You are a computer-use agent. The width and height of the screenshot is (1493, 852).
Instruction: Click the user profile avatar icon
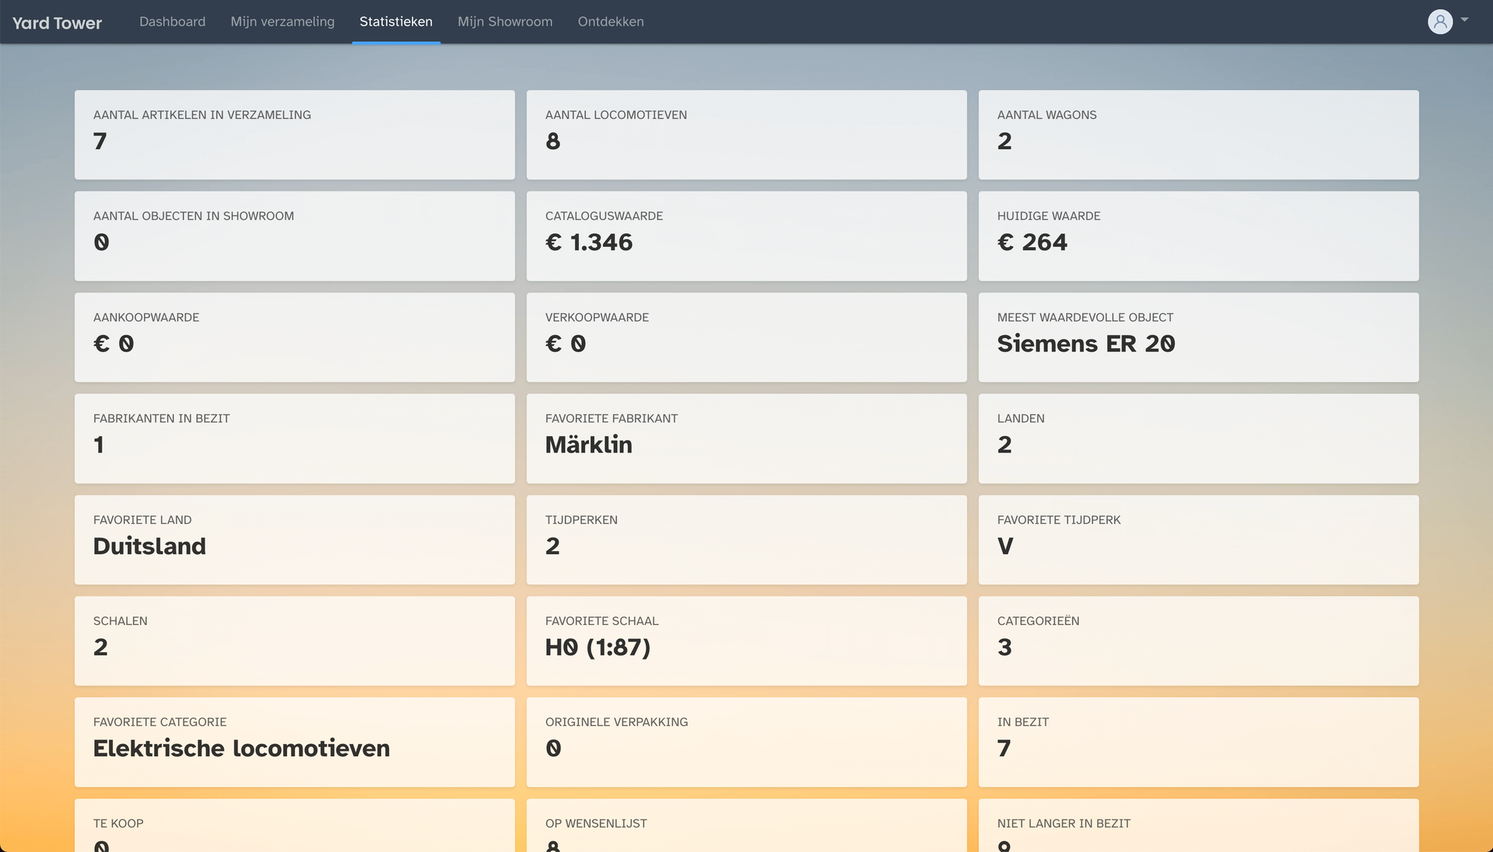[x=1439, y=22]
